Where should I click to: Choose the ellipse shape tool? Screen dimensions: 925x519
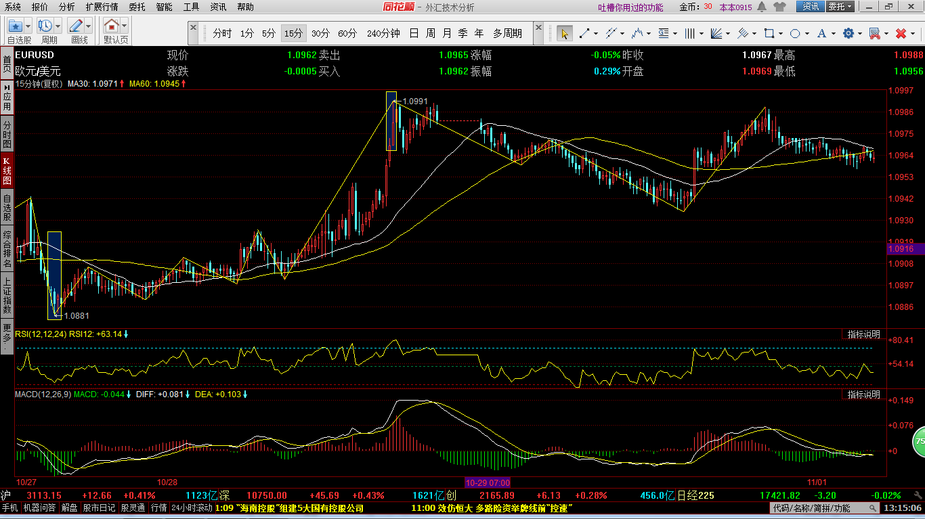(x=796, y=33)
